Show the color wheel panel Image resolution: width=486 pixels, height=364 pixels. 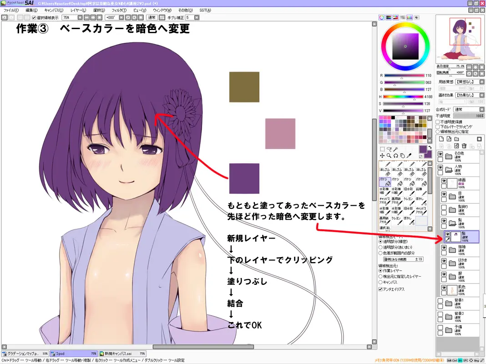coord(382,18)
